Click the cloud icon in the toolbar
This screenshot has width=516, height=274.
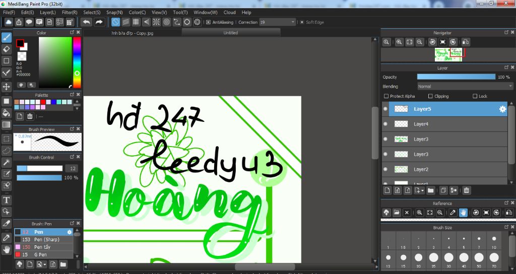point(9,22)
